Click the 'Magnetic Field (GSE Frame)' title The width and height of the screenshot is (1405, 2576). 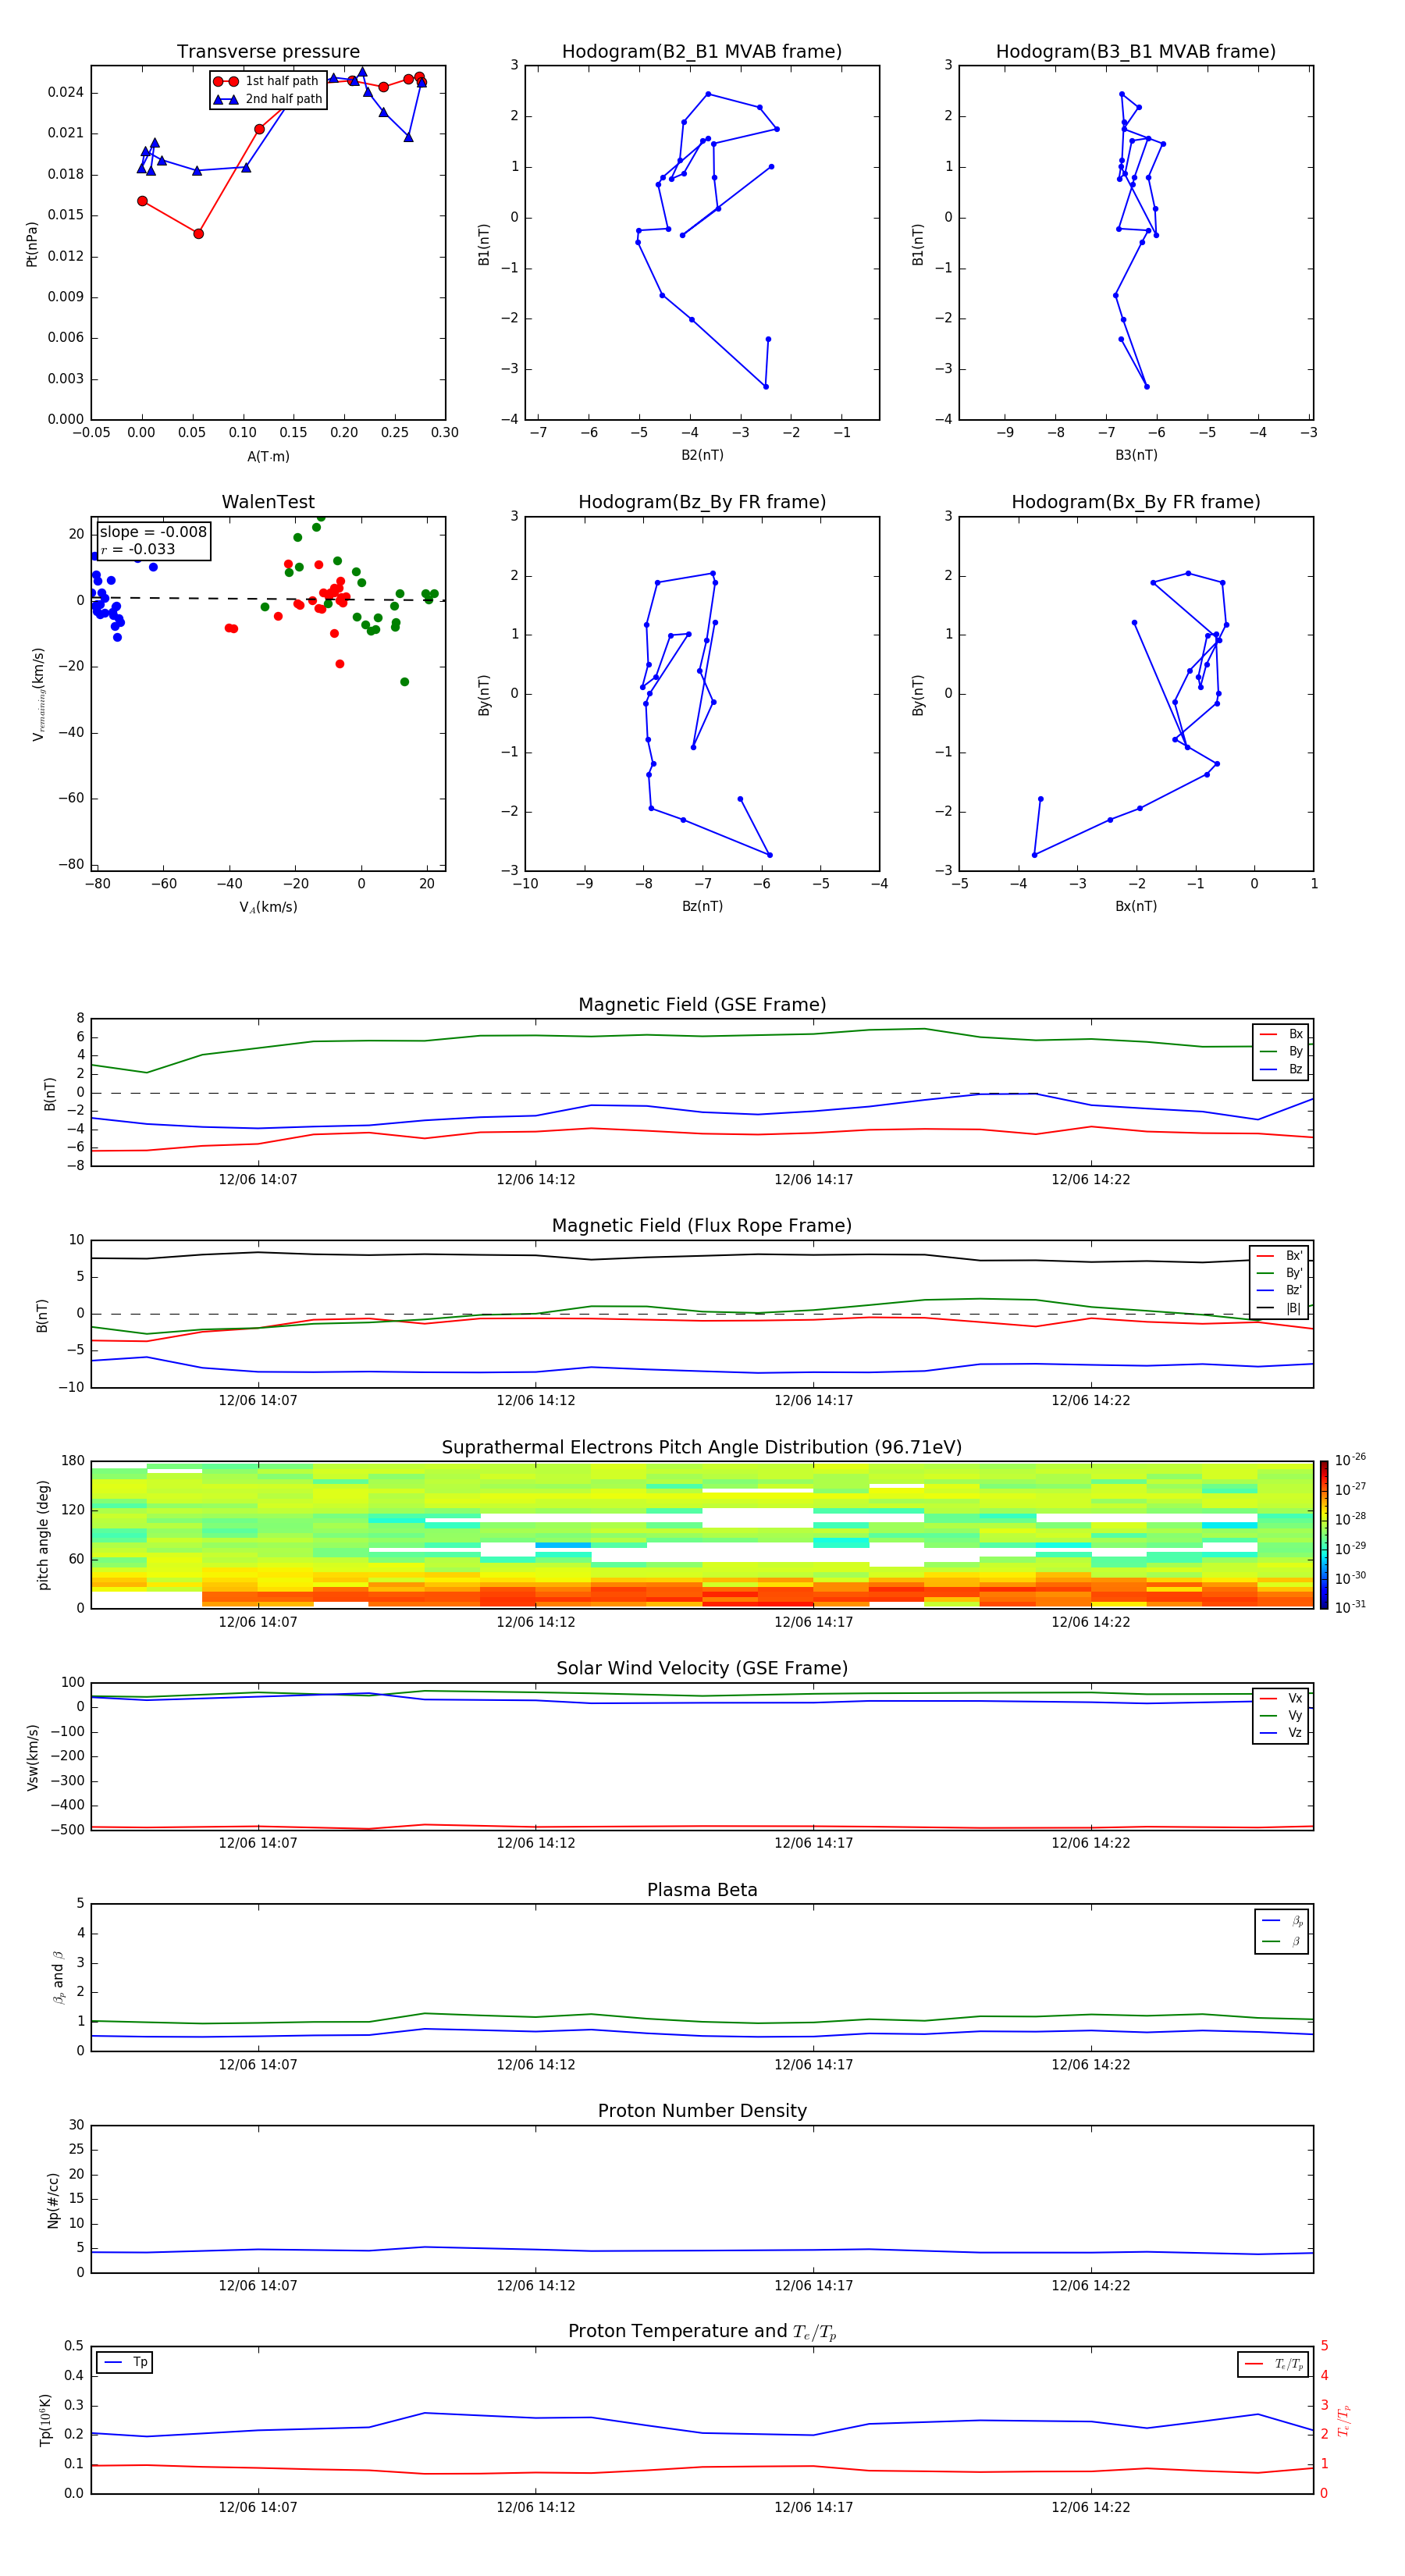coord(702,1005)
